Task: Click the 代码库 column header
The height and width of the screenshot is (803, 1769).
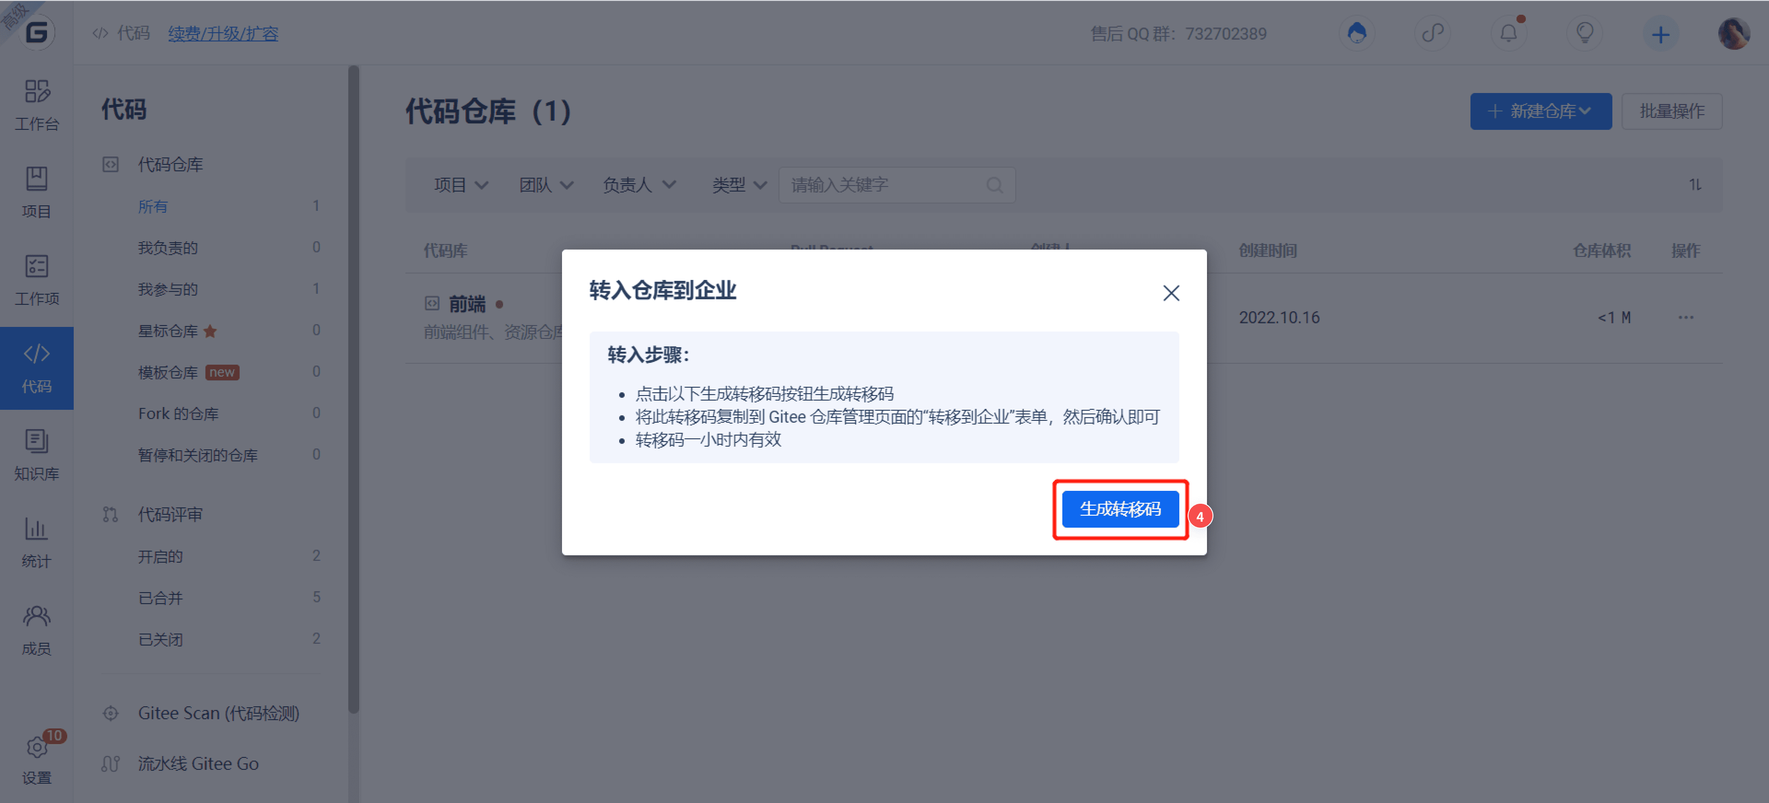Action: pos(445,250)
